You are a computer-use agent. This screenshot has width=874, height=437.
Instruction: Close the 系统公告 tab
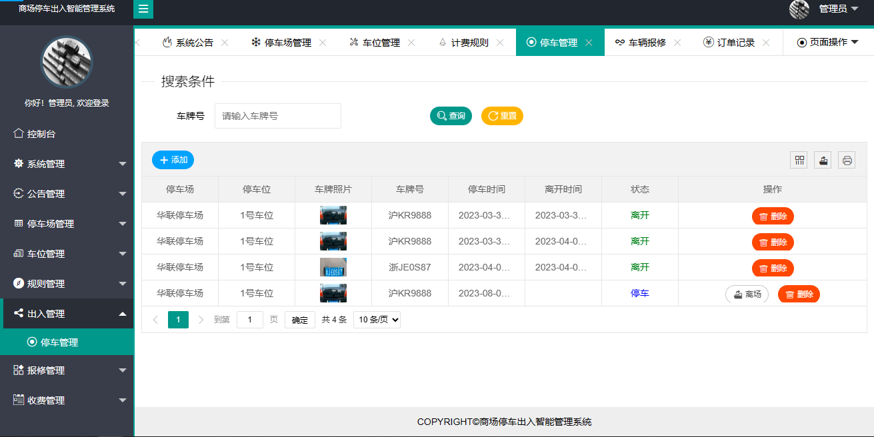click(225, 43)
